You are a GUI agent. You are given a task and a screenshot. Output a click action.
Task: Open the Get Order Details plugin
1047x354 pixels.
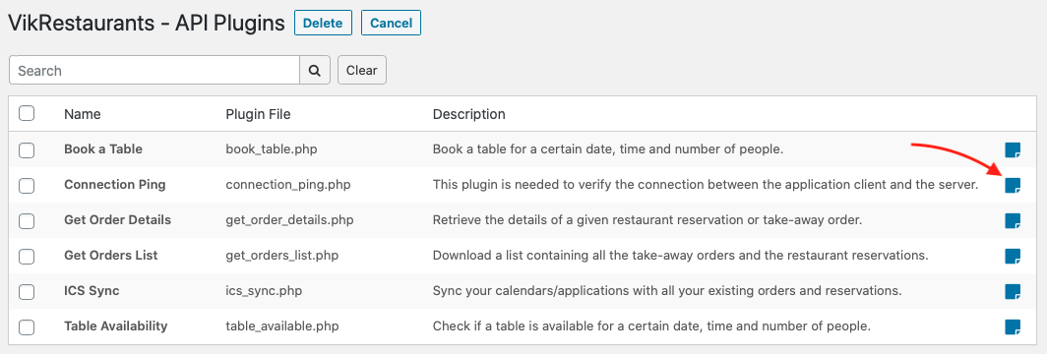coord(117,220)
